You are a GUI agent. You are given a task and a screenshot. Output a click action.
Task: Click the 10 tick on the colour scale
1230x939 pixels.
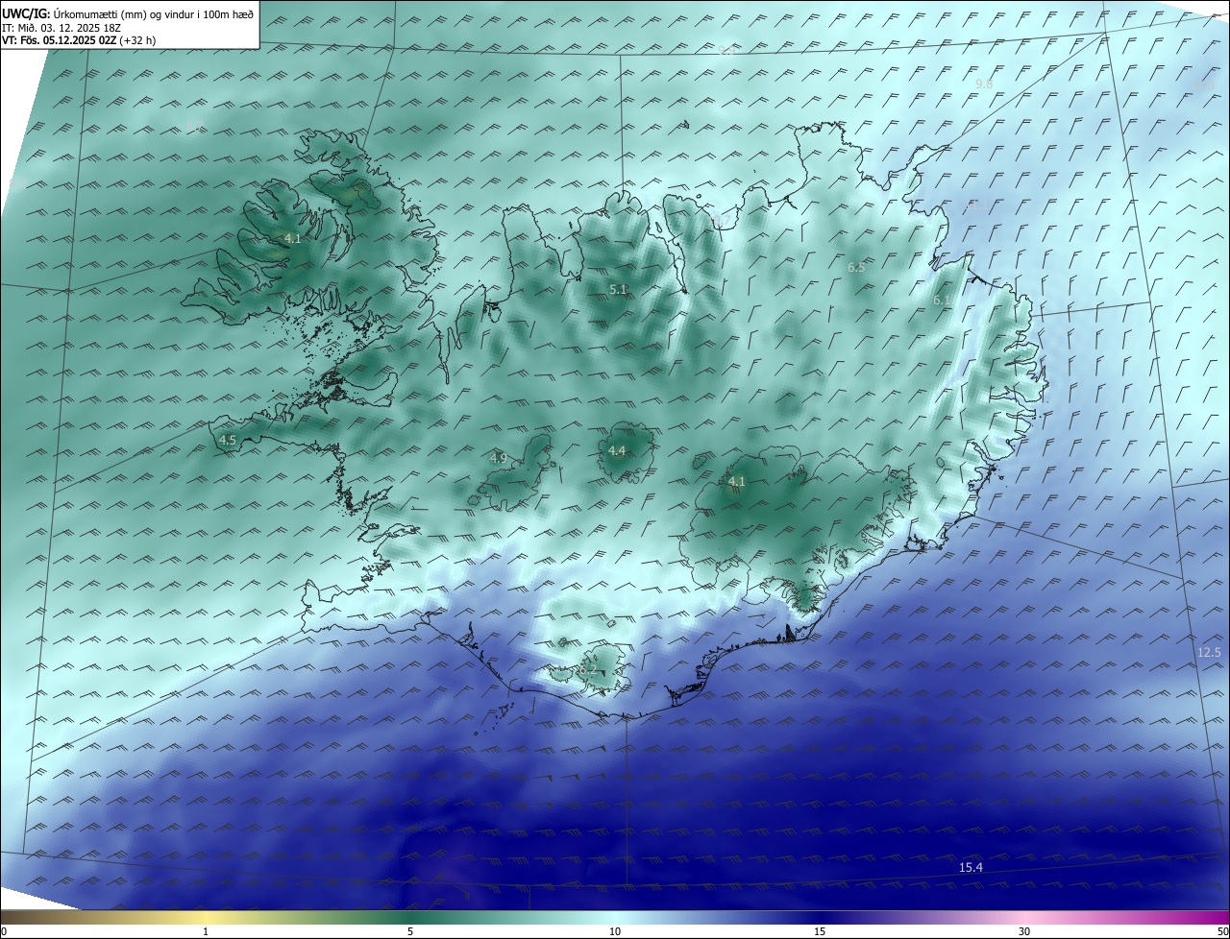click(x=615, y=931)
